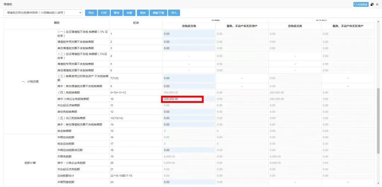The height and width of the screenshot is (187, 382).
Task: Click row 12 其他免税销售额 货物及劳务 input
Action: click(189, 112)
